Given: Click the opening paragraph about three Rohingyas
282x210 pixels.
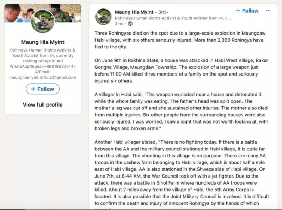Looking at the screenshot, I should click(x=180, y=40).
